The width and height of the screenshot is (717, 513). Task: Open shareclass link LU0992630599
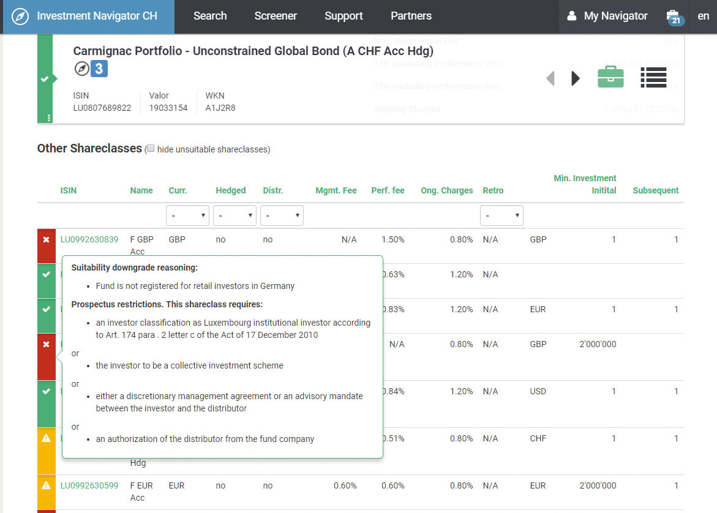[89, 485]
